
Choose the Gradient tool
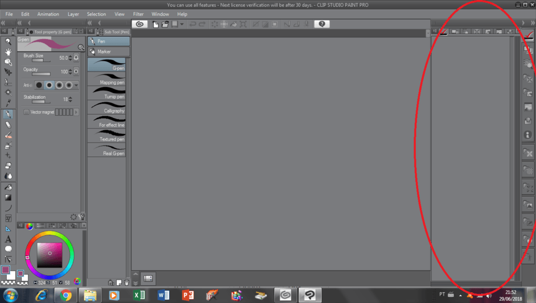(x=8, y=197)
